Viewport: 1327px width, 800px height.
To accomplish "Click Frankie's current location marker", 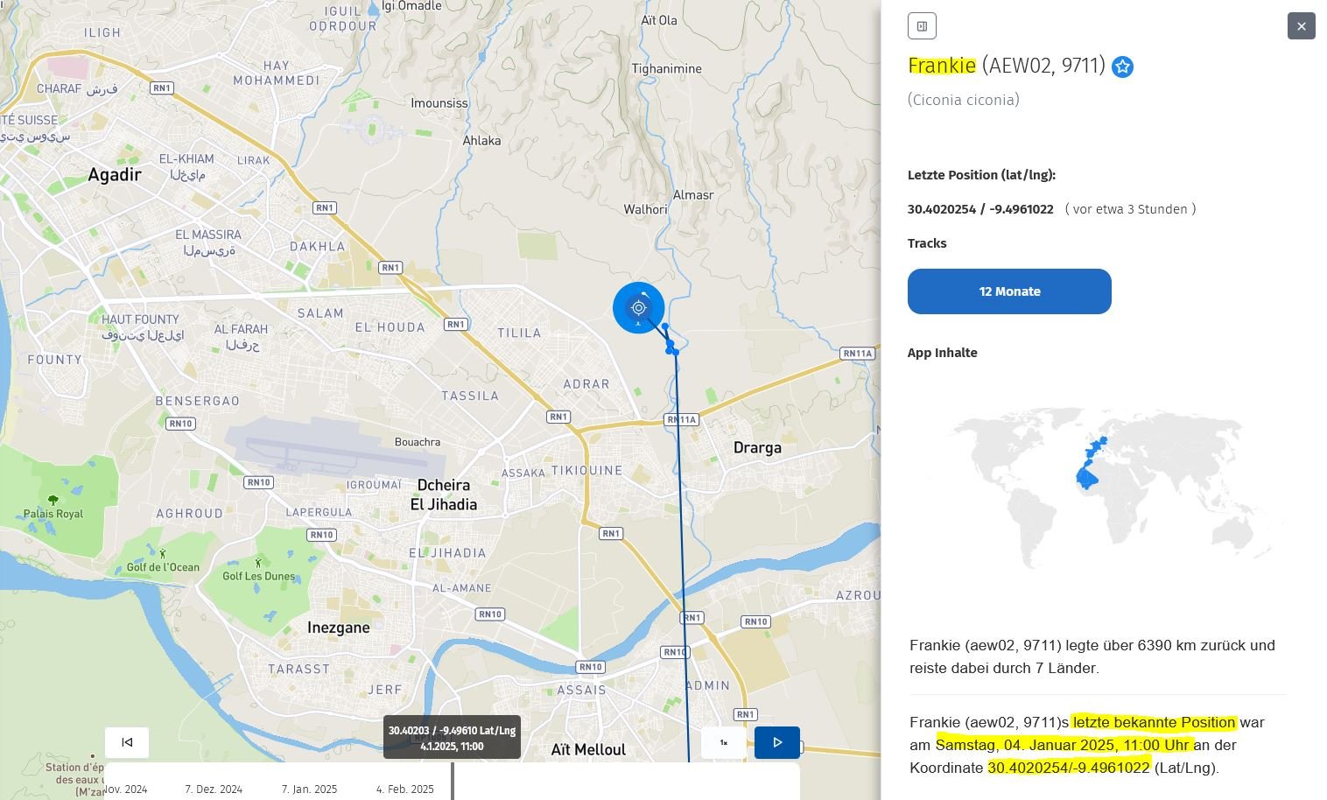I will 639,308.
